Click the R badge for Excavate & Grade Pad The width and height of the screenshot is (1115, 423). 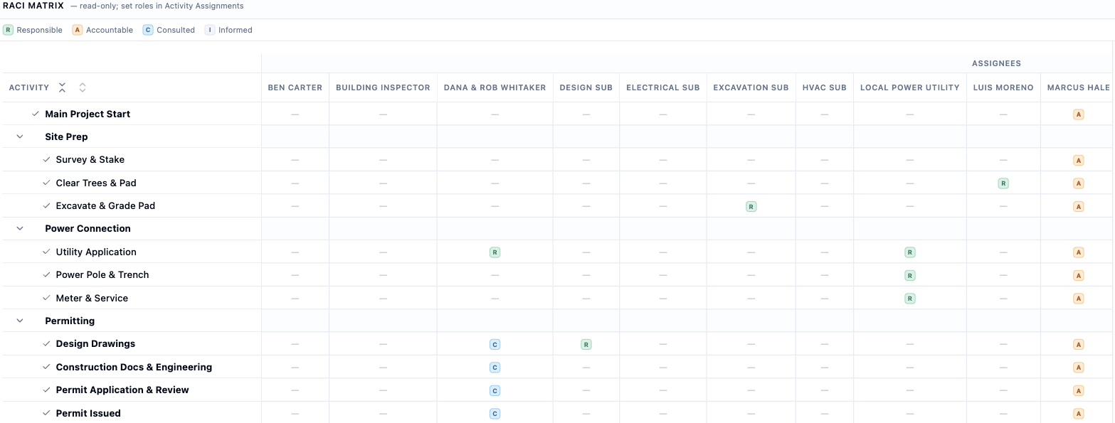point(751,207)
